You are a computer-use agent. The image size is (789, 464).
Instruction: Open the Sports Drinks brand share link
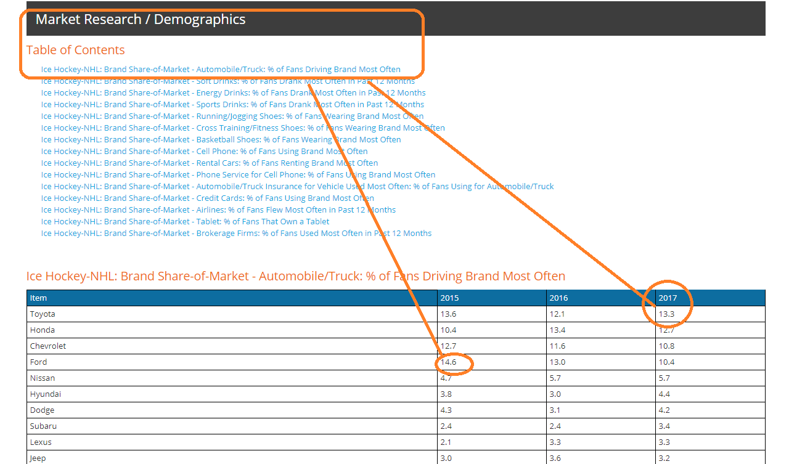click(232, 105)
